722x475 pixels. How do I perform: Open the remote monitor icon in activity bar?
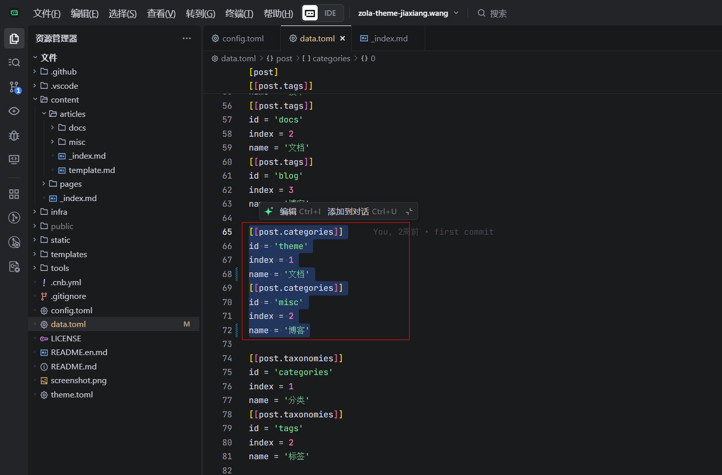[x=14, y=159]
